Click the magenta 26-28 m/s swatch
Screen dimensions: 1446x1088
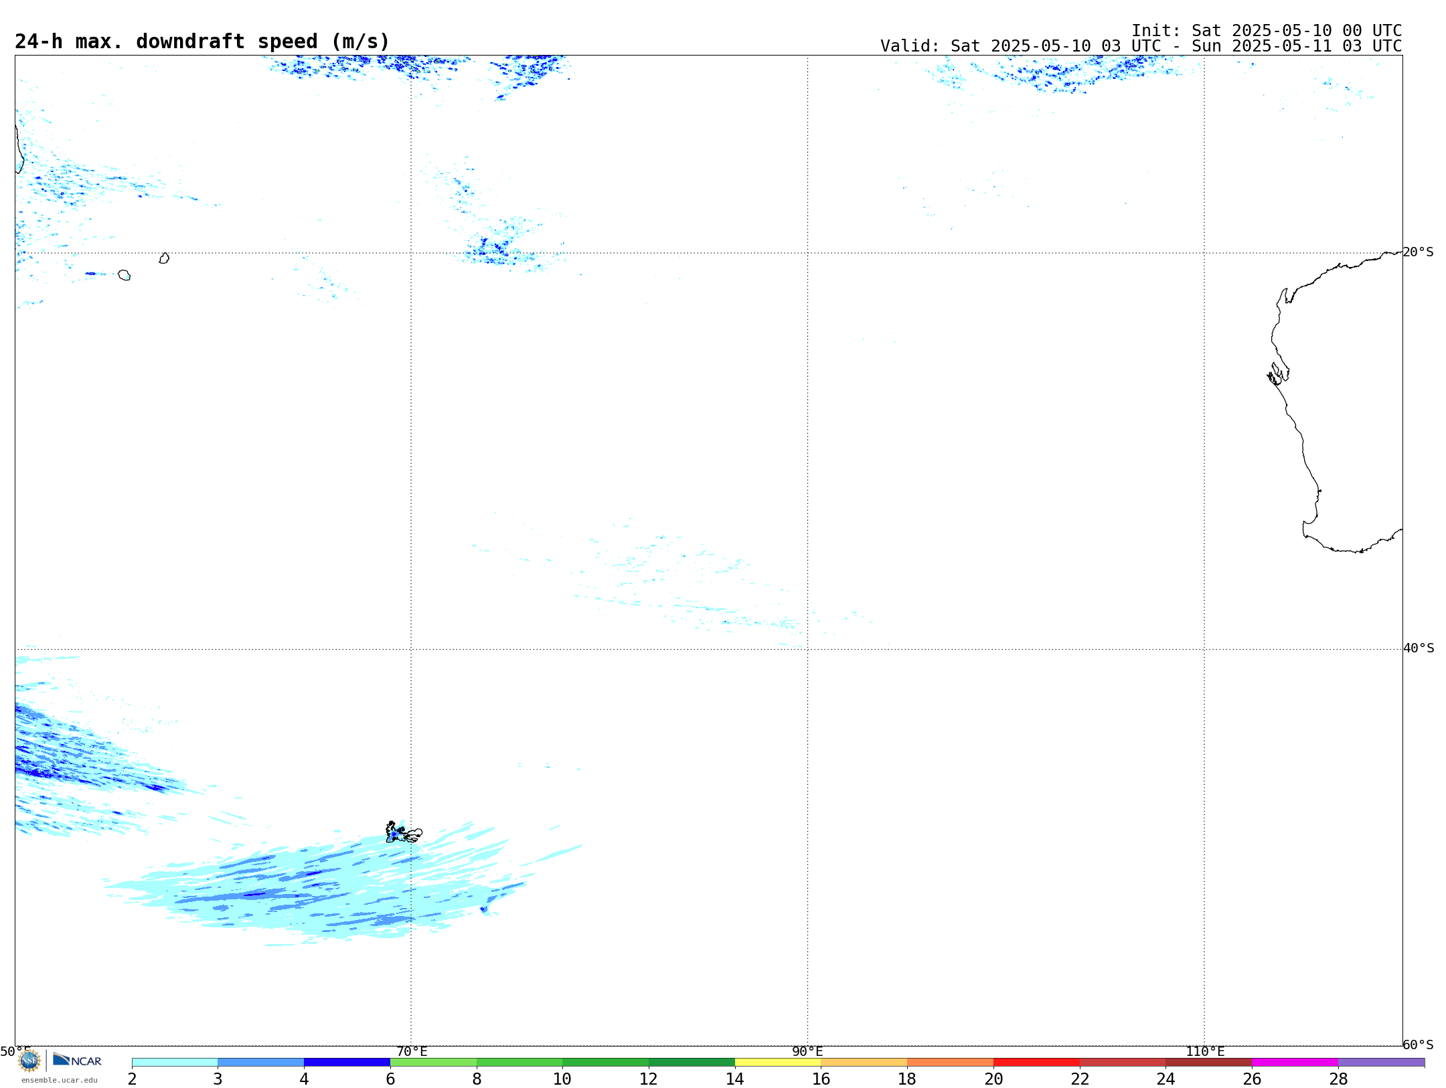(x=1295, y=1063)
